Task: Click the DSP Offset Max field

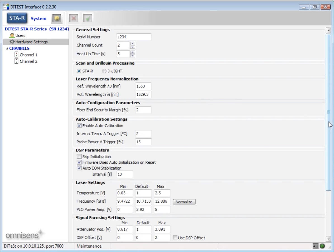Action: coord(162,237)
